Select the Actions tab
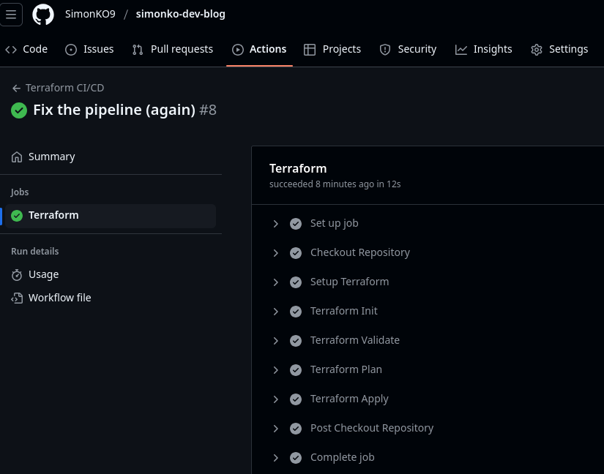Image resolution: width=604 pixels, height=474 pixels. point(259,49)
